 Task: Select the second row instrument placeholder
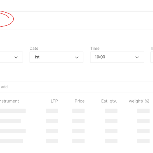coord(10,121)
